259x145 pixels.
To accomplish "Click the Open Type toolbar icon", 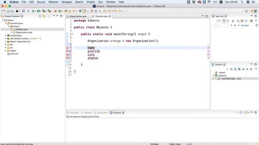I will (x=66, y=11).
